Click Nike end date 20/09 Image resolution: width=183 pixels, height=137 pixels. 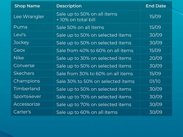pyautogui.click(x=156, y=58)
